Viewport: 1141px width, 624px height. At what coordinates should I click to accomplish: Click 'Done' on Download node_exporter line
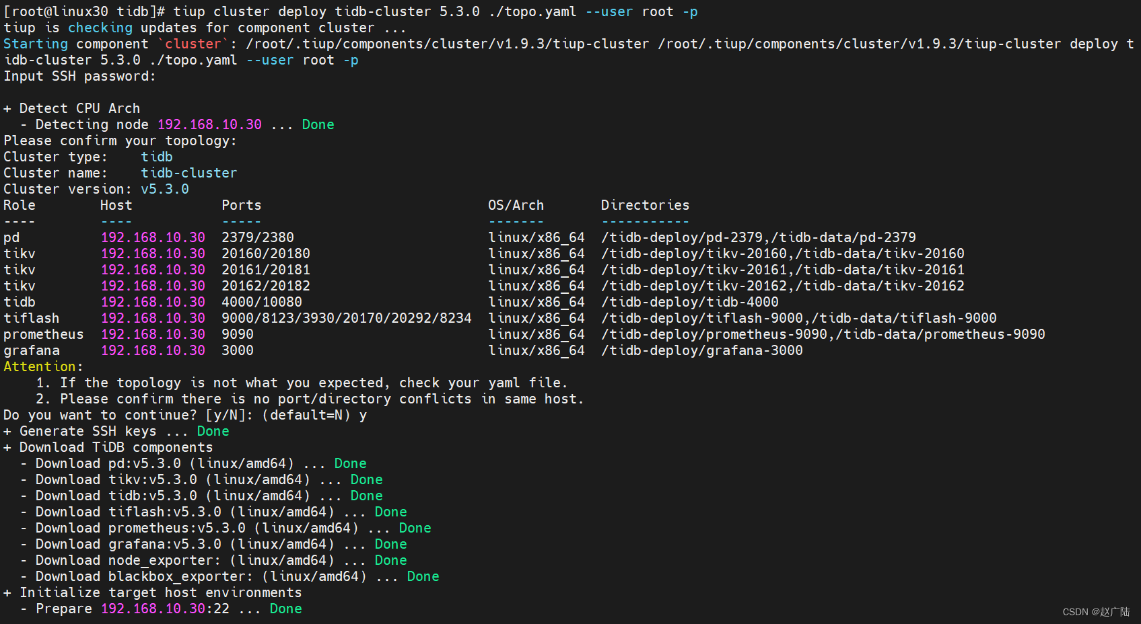(x=391, y=560)
